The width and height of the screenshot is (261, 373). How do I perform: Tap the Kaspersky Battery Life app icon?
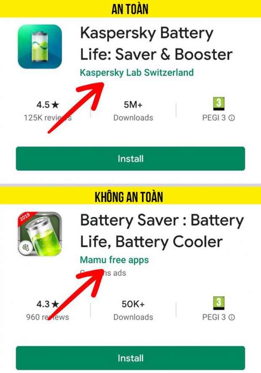[x=40, y=47]
